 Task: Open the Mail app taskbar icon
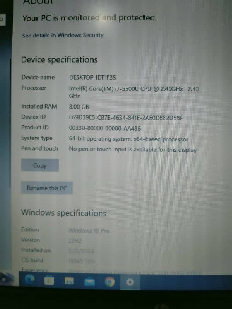[x=89, y=282]
